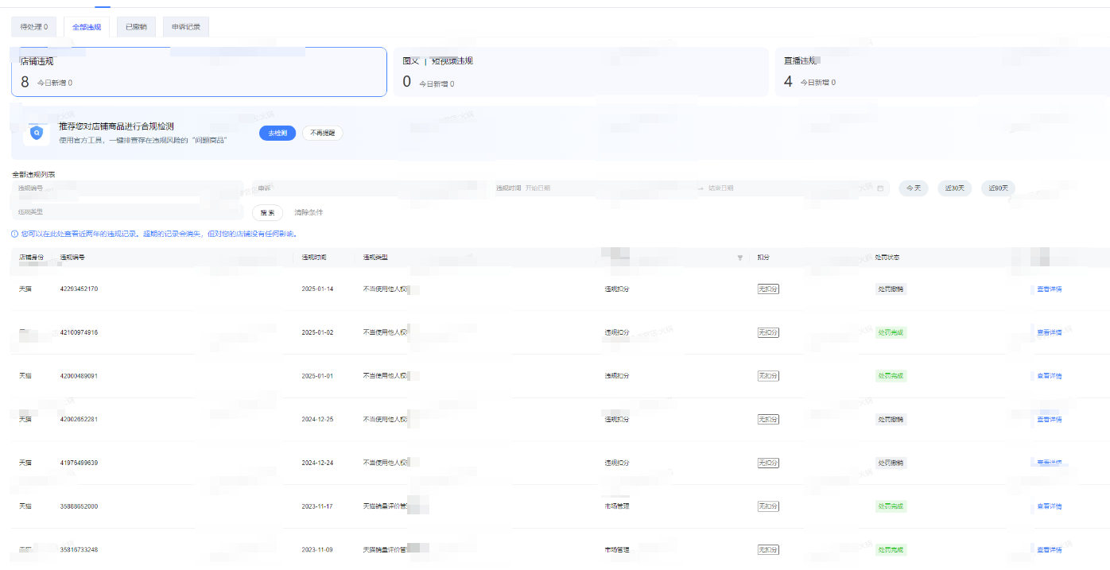Dismiss the reminder with 不再提醒
Image resolution: width=1110 pixels, height=570 pixels.
[x=322, y=133]
